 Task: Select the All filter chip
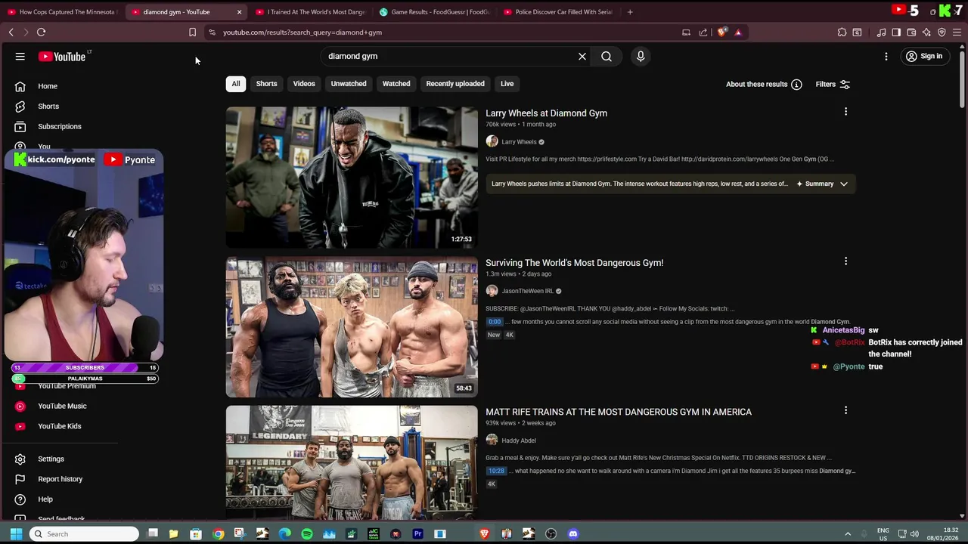click(x=236, y=84)
